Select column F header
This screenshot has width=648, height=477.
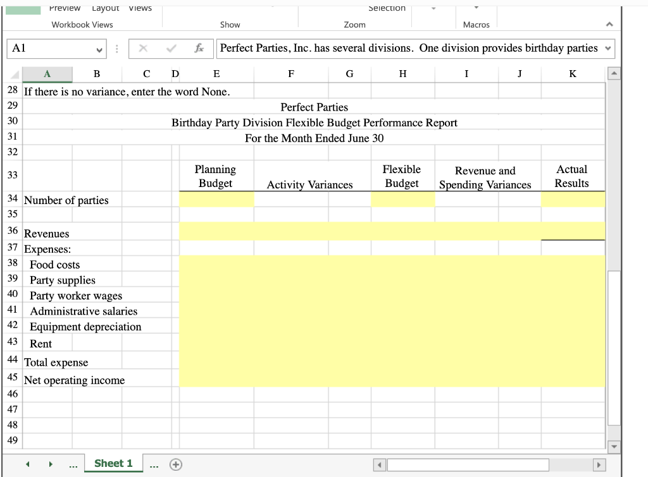[291, 74]
